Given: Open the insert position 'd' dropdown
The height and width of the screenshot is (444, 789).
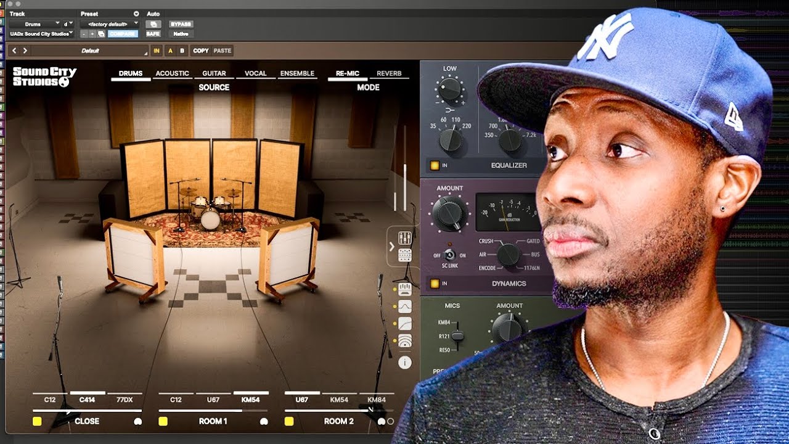Looking at the screenshot, I should (67, 24).
